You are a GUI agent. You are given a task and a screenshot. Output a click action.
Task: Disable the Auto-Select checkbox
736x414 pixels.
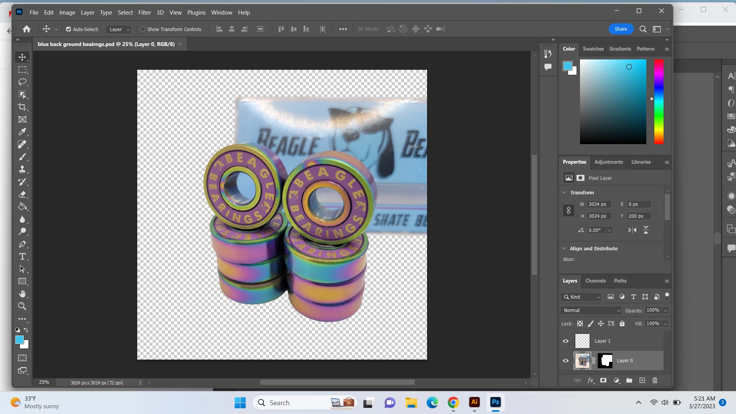69,29
